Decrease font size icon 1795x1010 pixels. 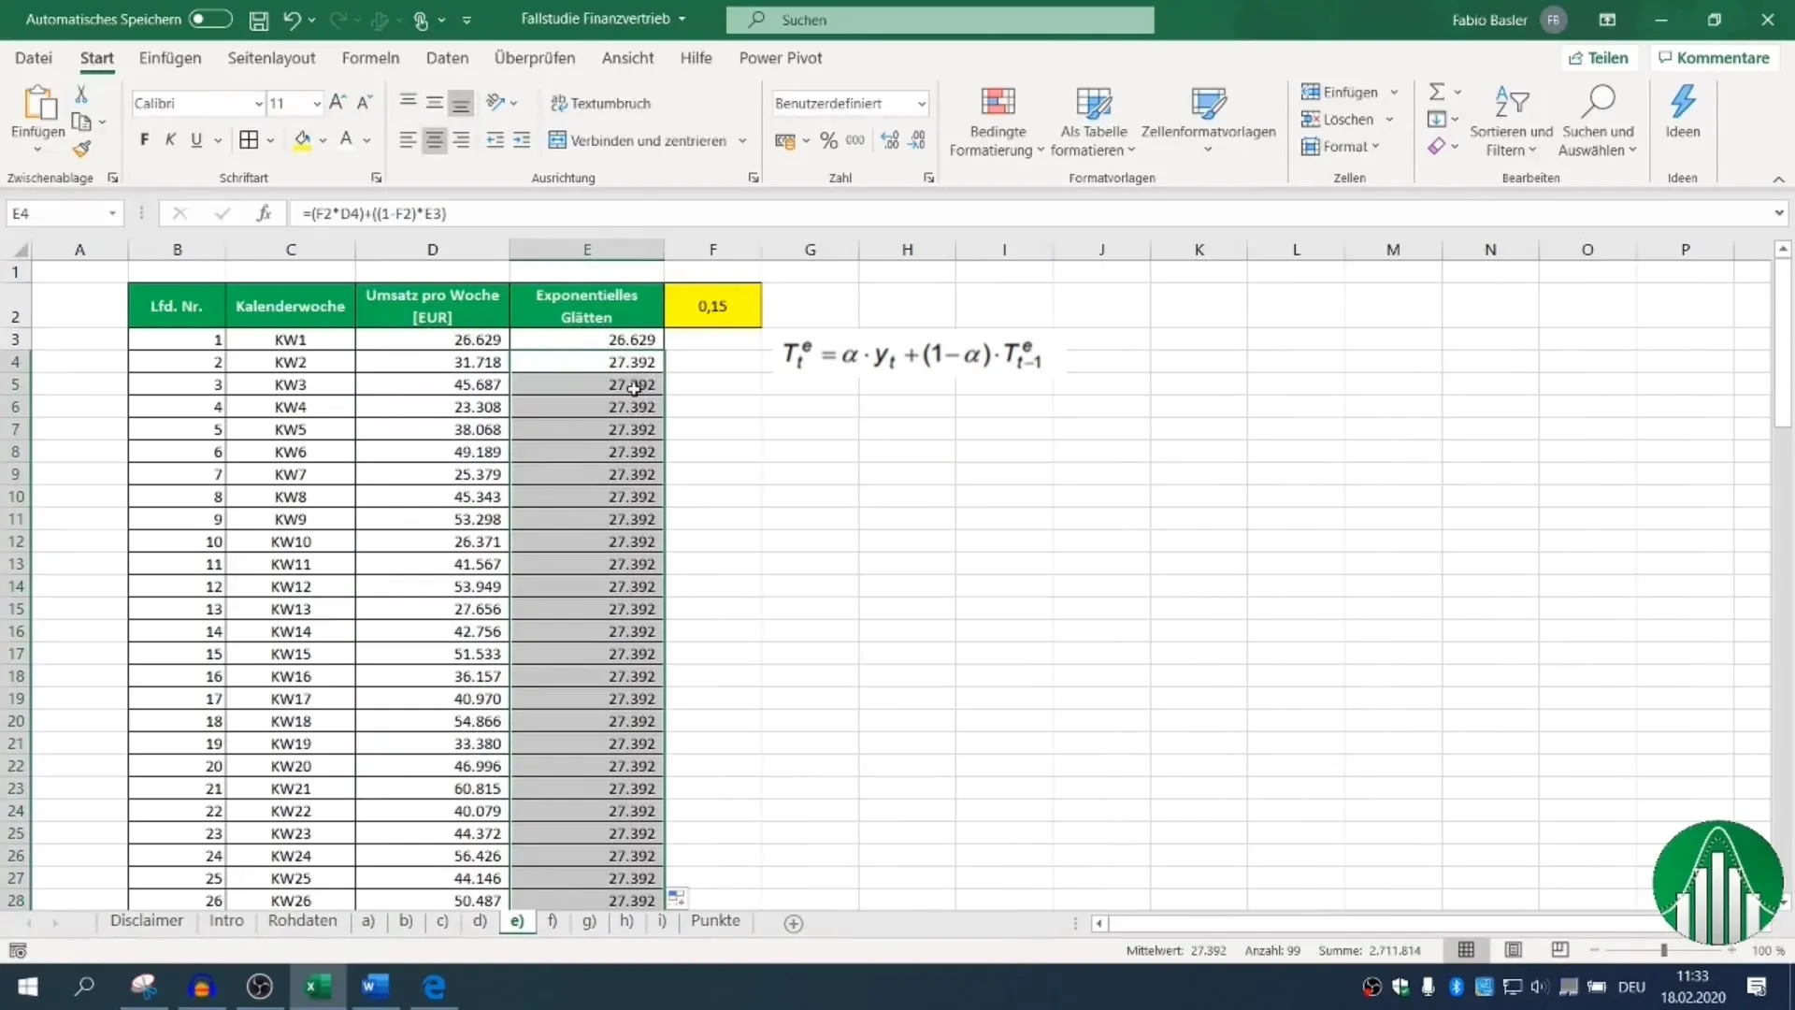(x=365, y=103)
